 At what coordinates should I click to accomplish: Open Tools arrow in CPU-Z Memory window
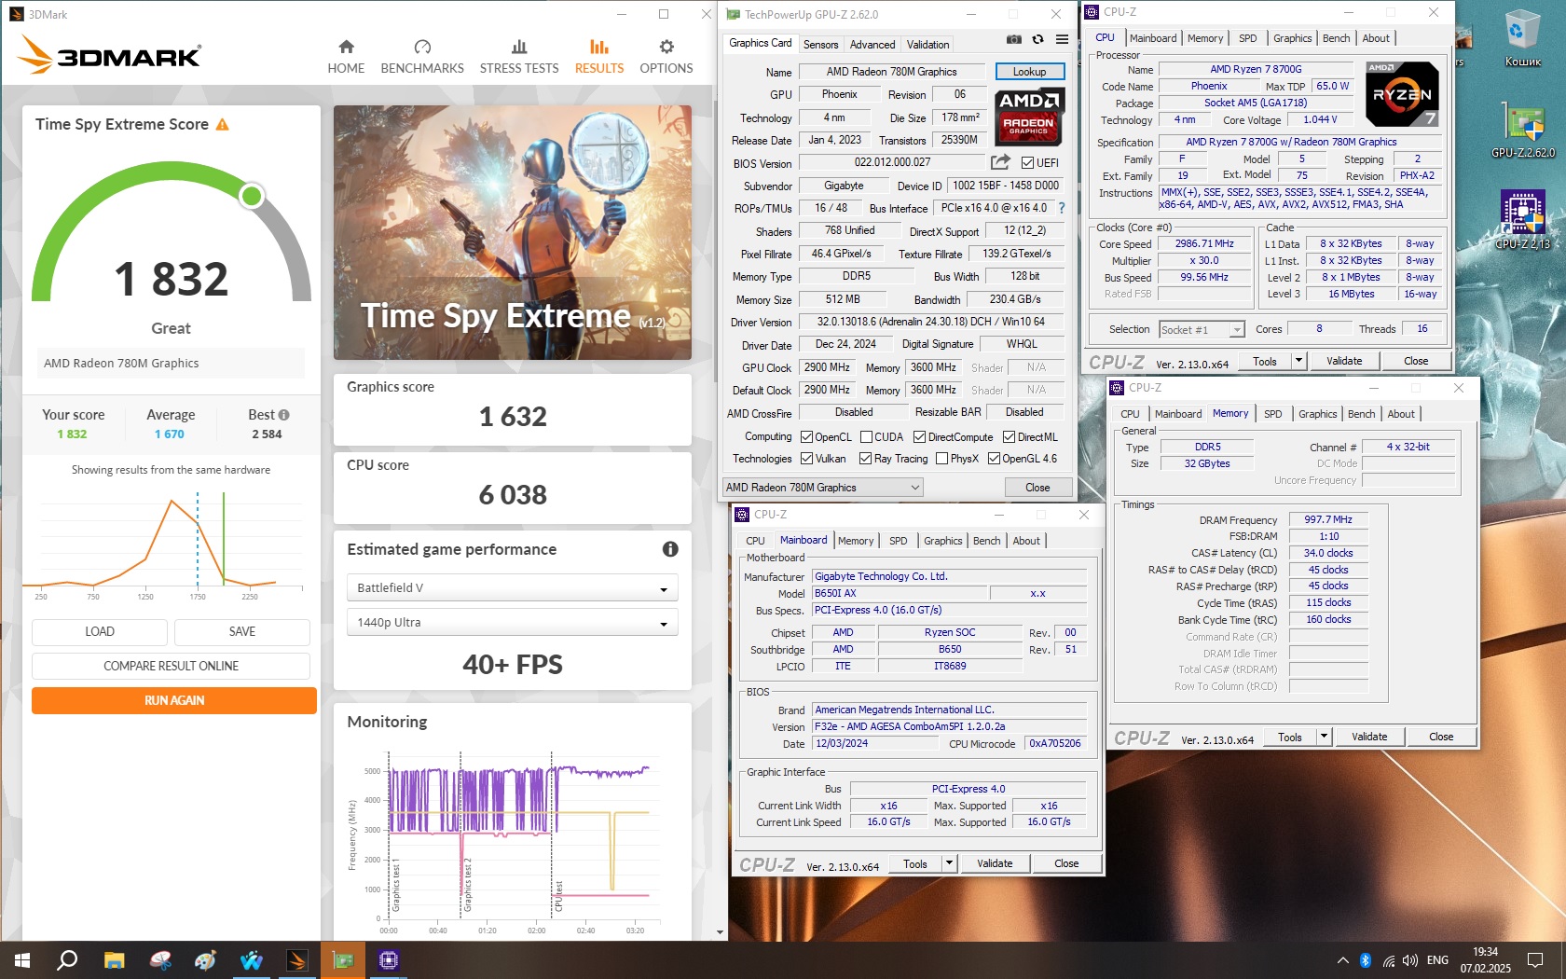click(x=1323, y=737)
